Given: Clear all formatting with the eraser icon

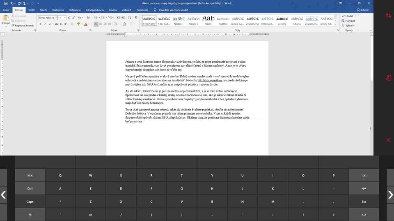Looking at the screenshot, I should click(88, 18).
